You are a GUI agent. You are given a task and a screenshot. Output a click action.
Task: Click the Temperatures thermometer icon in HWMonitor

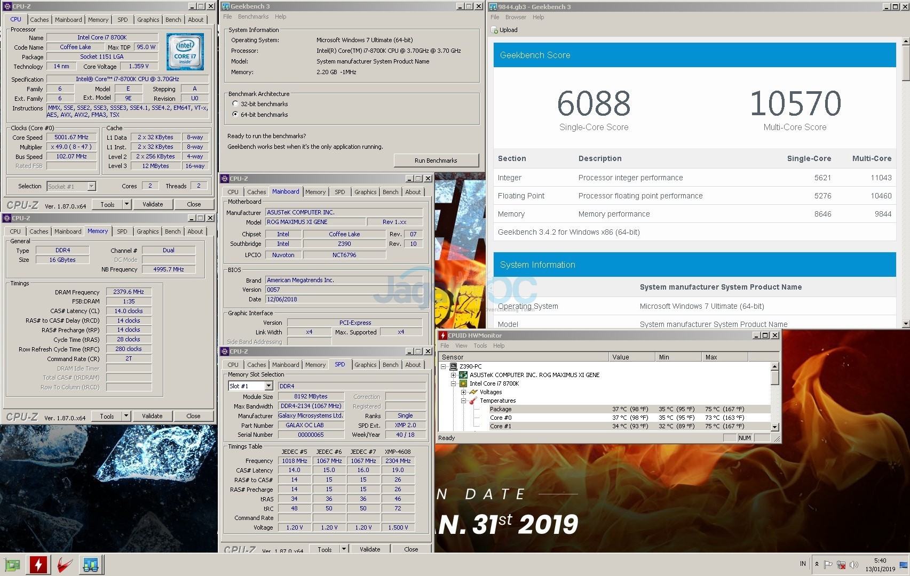pos(473,401)
